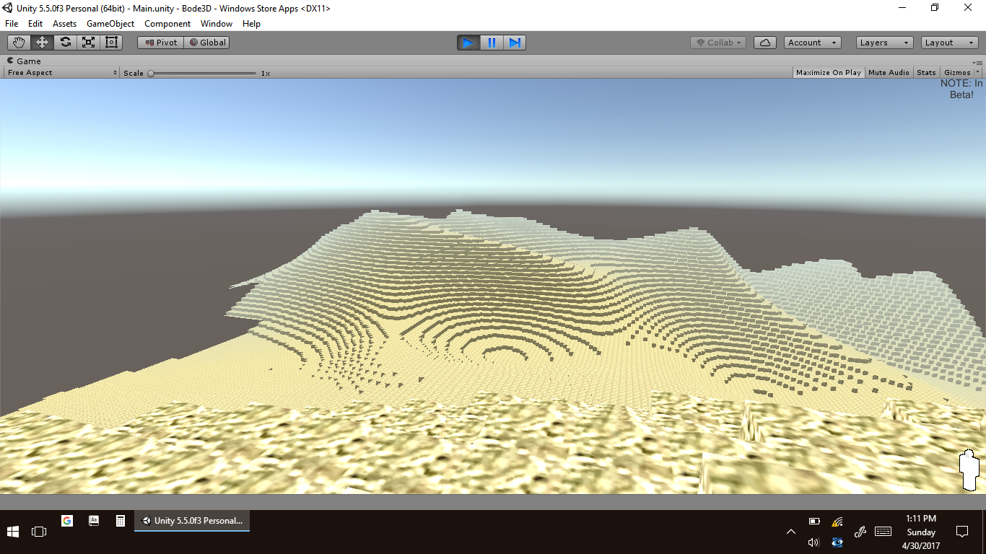Select the Scale tool

[88, 43]
